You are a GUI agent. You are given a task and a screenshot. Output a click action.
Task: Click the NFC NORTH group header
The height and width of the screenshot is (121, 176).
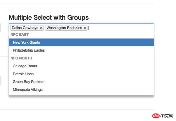tap(21, 58)
